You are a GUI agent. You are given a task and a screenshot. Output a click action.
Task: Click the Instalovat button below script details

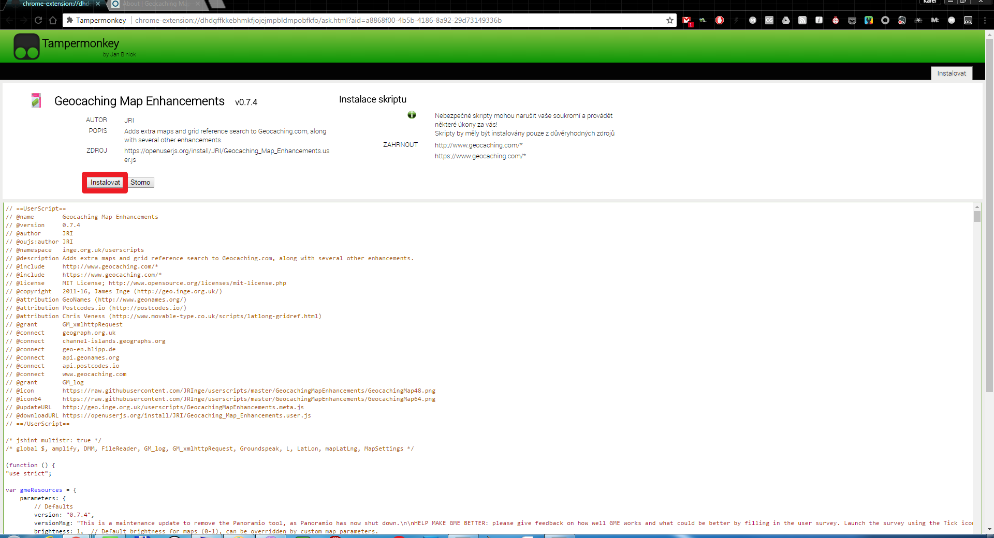coord(105,183)
